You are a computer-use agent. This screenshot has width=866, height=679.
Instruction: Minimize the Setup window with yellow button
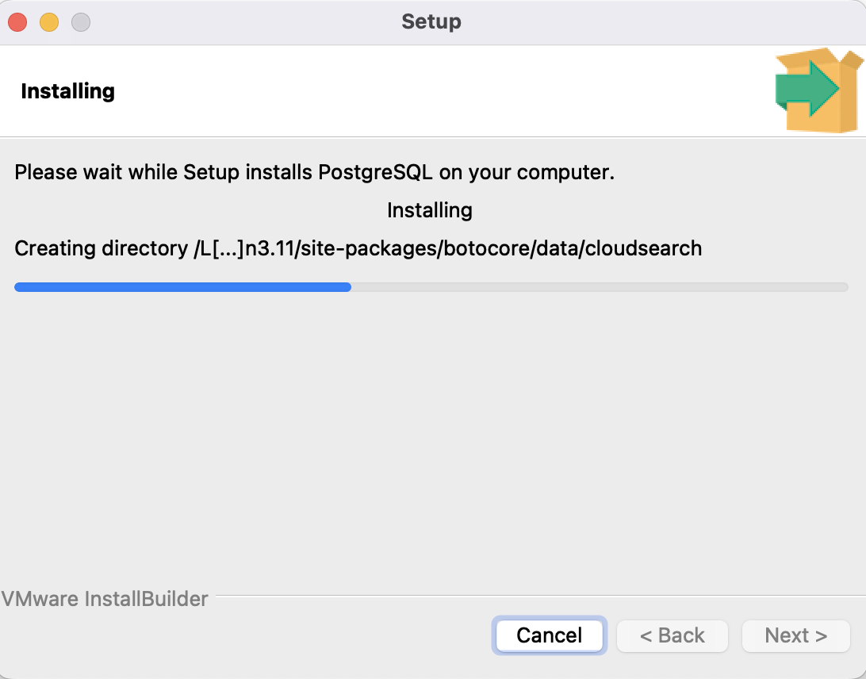point(49,22)
